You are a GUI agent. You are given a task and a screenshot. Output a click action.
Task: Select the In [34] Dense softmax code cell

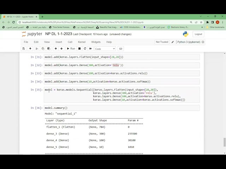point(122,81)
